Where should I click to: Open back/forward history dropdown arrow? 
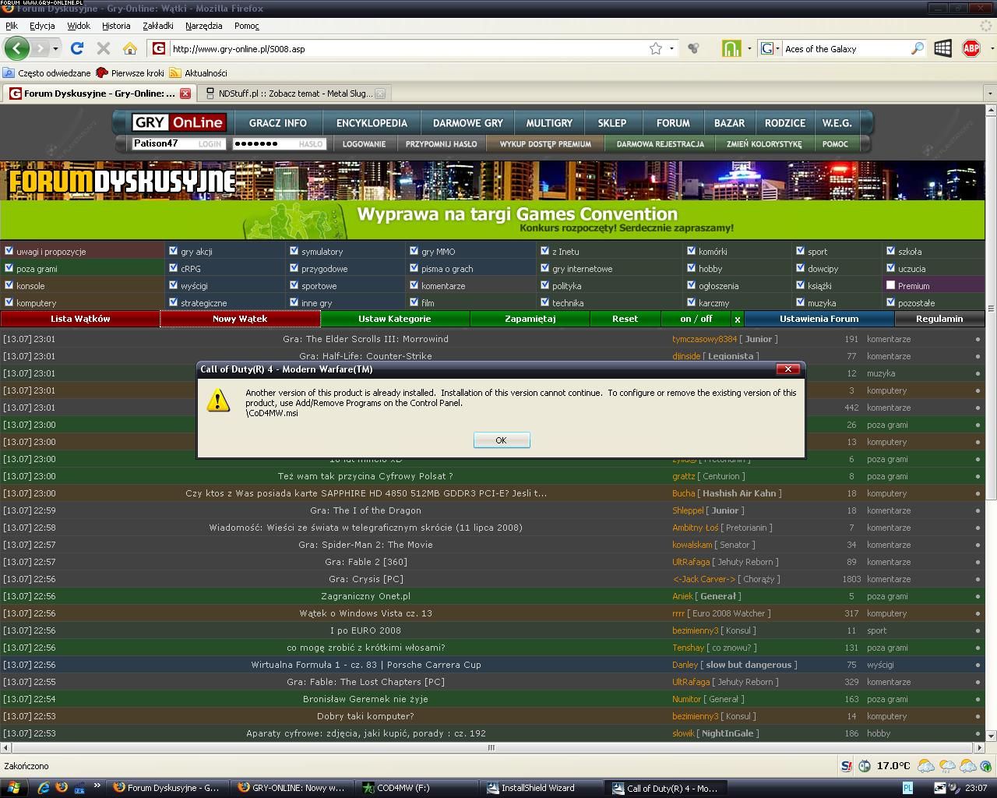pyautogui.click(x=56, y=48)
